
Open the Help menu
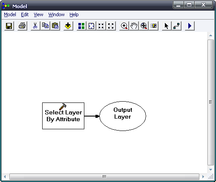[74, 14]
